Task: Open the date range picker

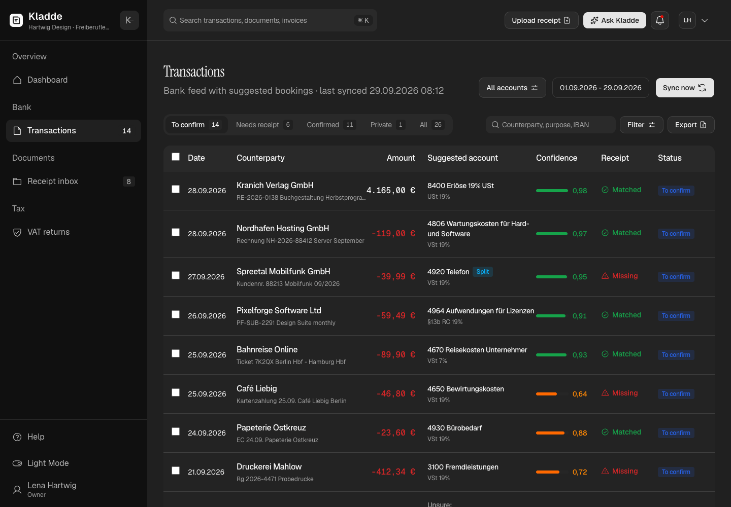Action: coord(601,88)
